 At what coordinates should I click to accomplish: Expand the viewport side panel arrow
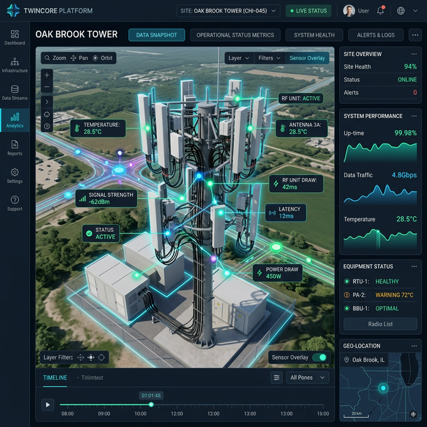click(x=47, y=101)
